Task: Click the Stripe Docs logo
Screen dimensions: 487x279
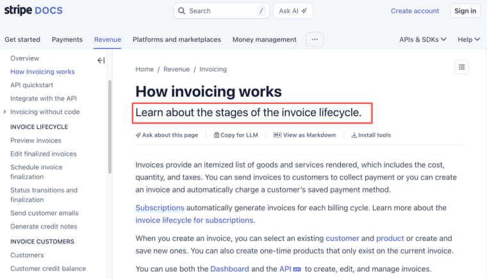Action: [x=33, y=10]
